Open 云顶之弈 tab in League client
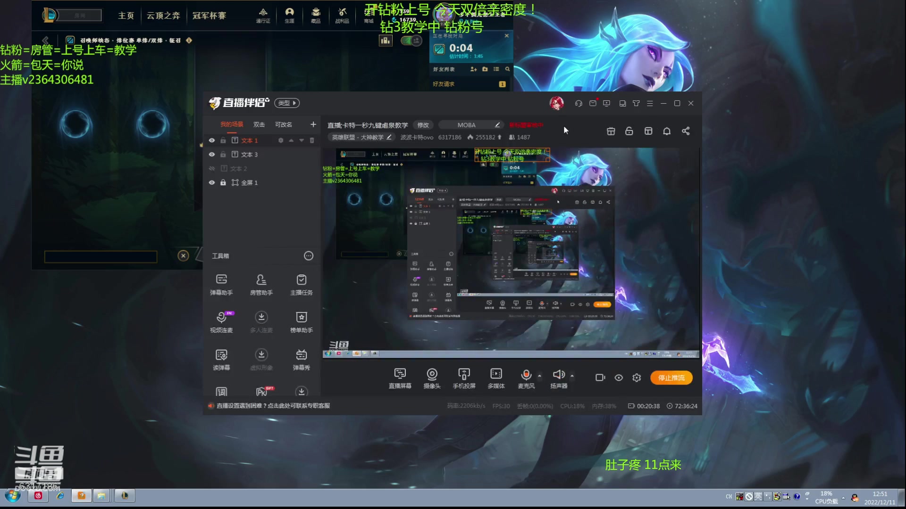906x509 pixels. pos(163,16)
